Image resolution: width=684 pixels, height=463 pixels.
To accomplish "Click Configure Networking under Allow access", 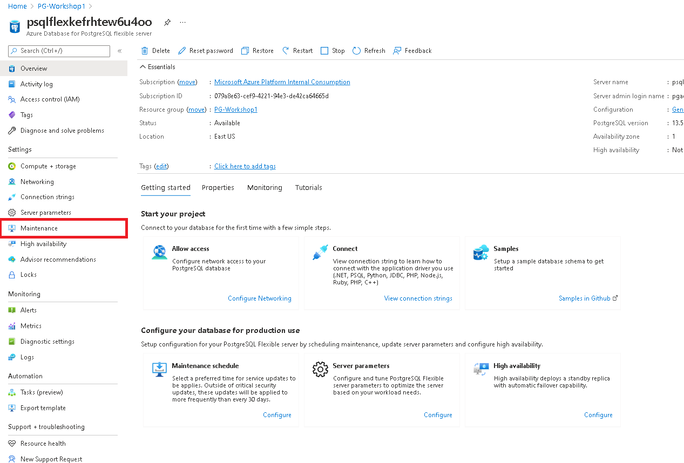I will coord(259,298).
